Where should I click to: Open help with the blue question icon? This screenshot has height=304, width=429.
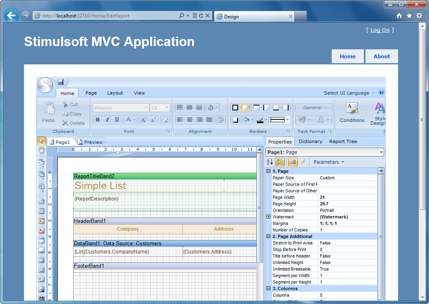[381, 92]
